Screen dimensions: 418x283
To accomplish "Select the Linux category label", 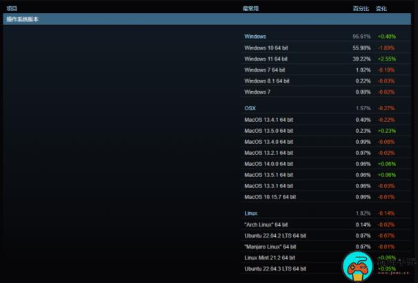I will 251,213.
